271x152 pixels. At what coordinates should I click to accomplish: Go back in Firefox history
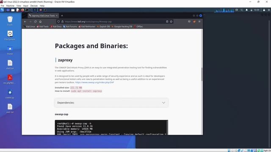tap(25, 22)
